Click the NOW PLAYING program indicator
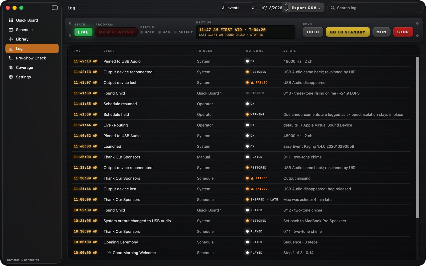 pos(116,32)
